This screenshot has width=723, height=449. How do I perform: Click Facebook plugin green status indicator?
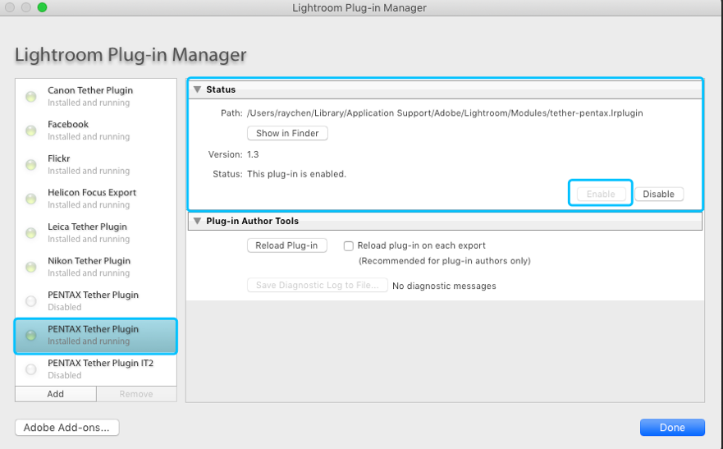[31, 131]
